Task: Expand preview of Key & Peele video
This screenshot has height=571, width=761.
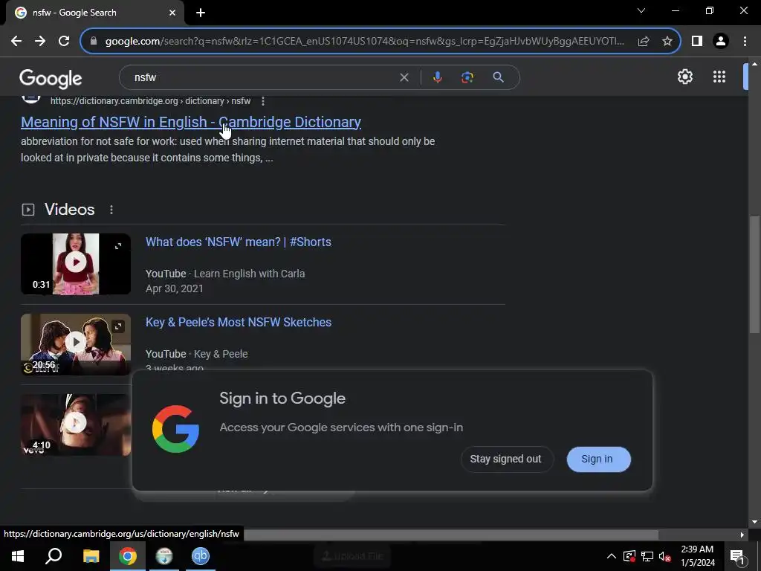Action: tap(118, 326)
